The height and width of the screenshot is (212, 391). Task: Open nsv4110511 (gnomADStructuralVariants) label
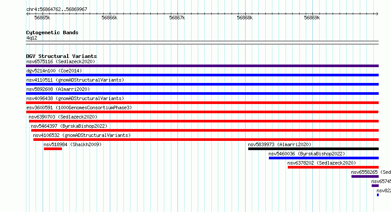[x=75, y=80]
